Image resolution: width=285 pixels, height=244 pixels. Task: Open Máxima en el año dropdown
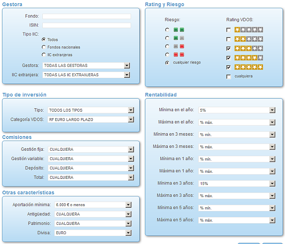pos(237,122)
